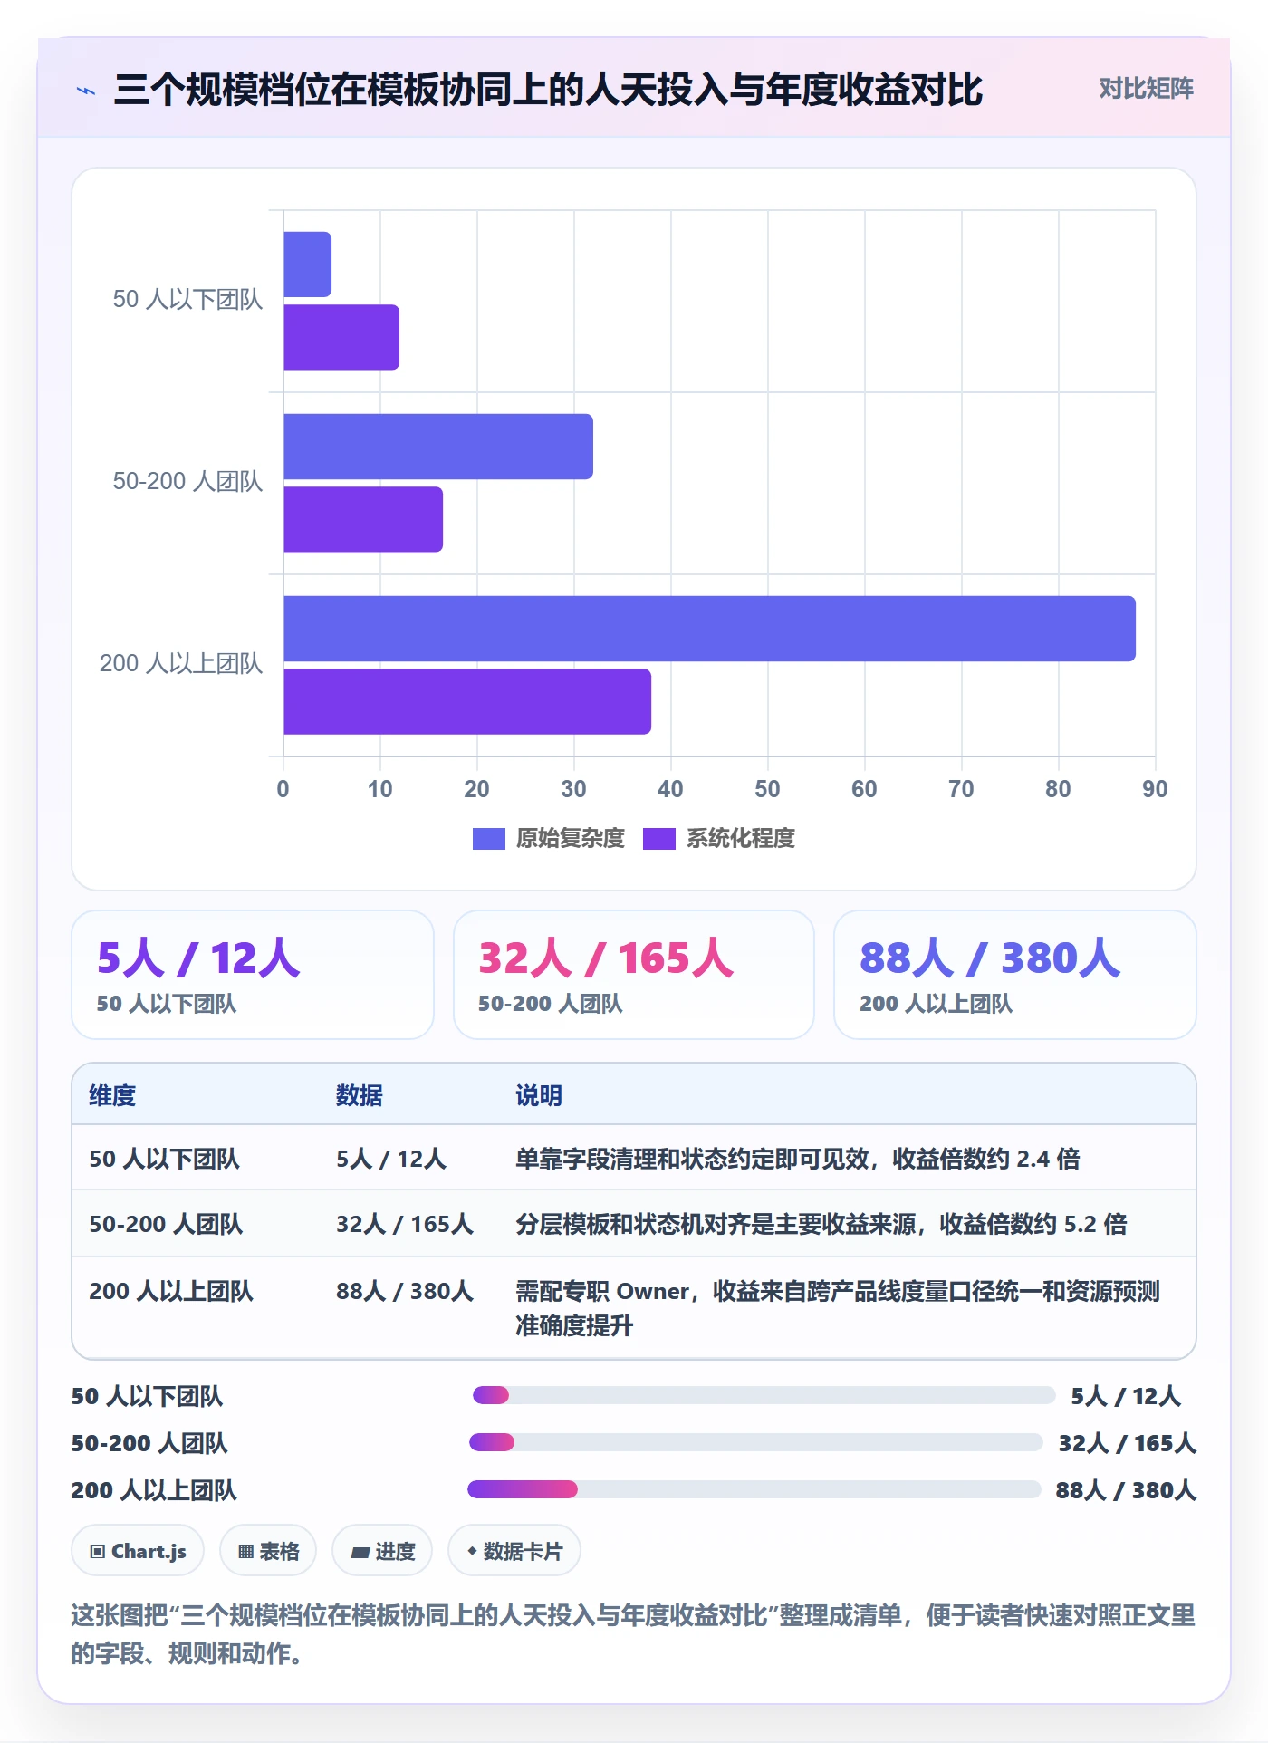This screenshot has width=1268, height=1743.
Task: Select the 数据卡片 tag chip
Action: 514,1551
